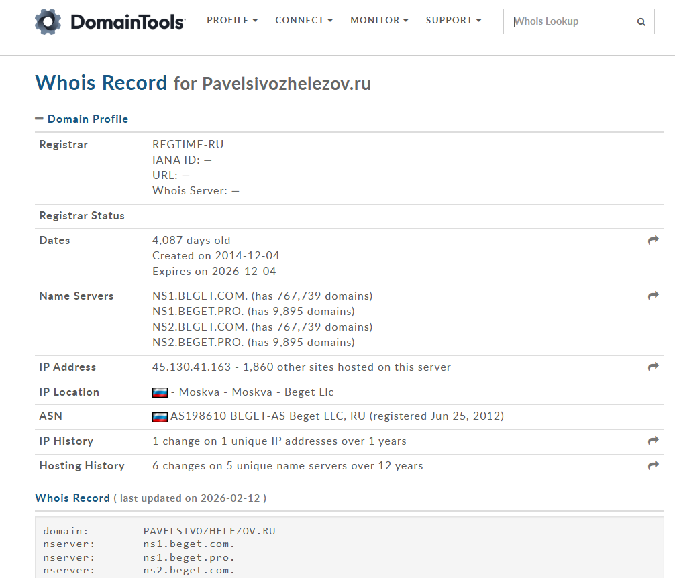Click the search magnifier icon
Viewport: 675px width, 578px height.
coord(641,22)
